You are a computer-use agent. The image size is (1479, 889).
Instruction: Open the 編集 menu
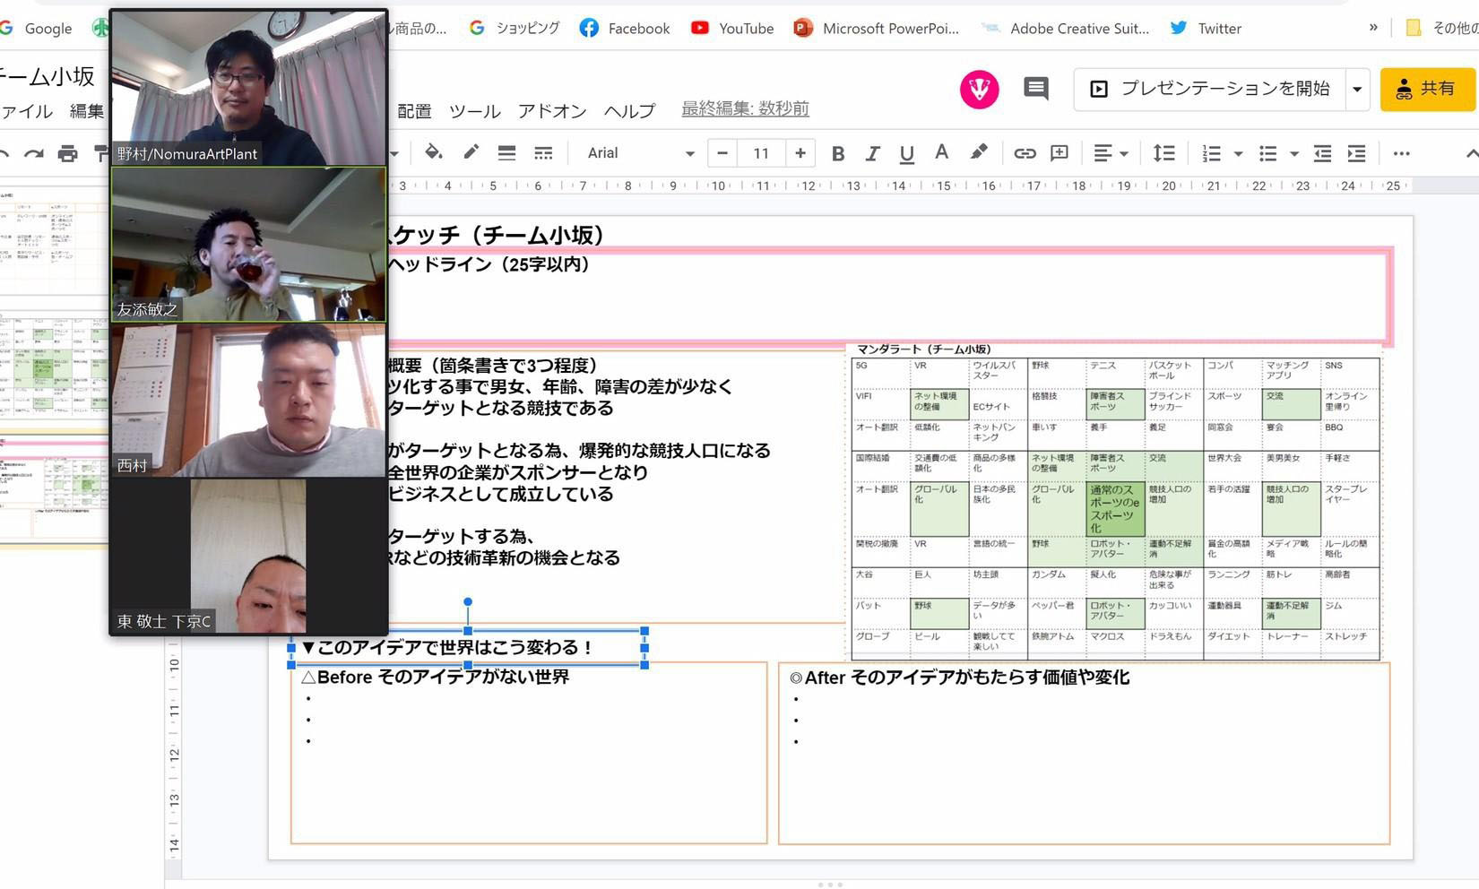coord(87,111)
